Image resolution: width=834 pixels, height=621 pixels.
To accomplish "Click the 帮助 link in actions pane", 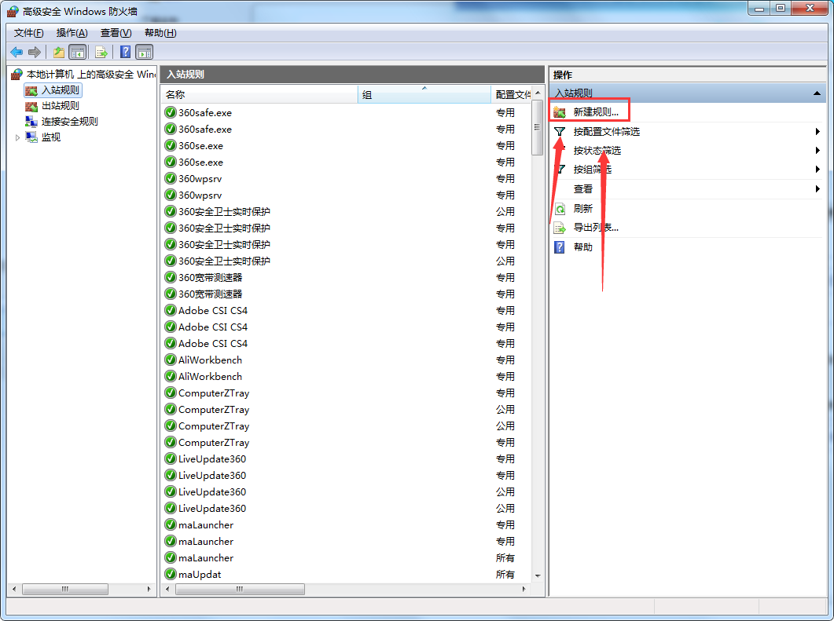I will (582, 247).
